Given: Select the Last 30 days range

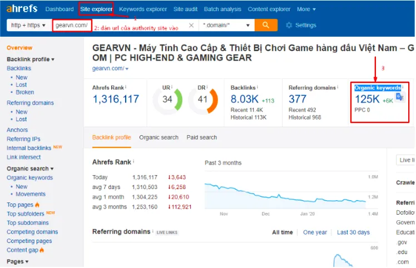Looking at the screenshot, I should coord(353,232).
